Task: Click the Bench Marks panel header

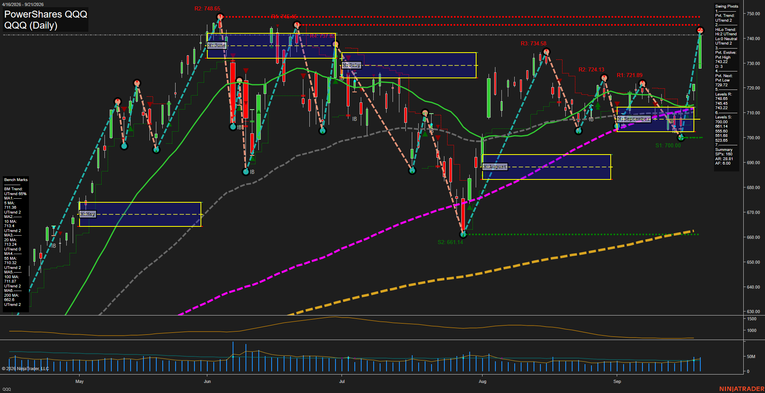Action: click(16, 180)
